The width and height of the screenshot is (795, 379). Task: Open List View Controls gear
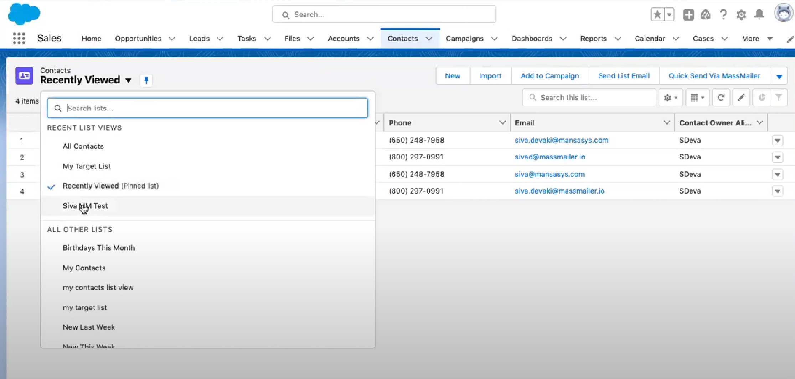point(670,98)
